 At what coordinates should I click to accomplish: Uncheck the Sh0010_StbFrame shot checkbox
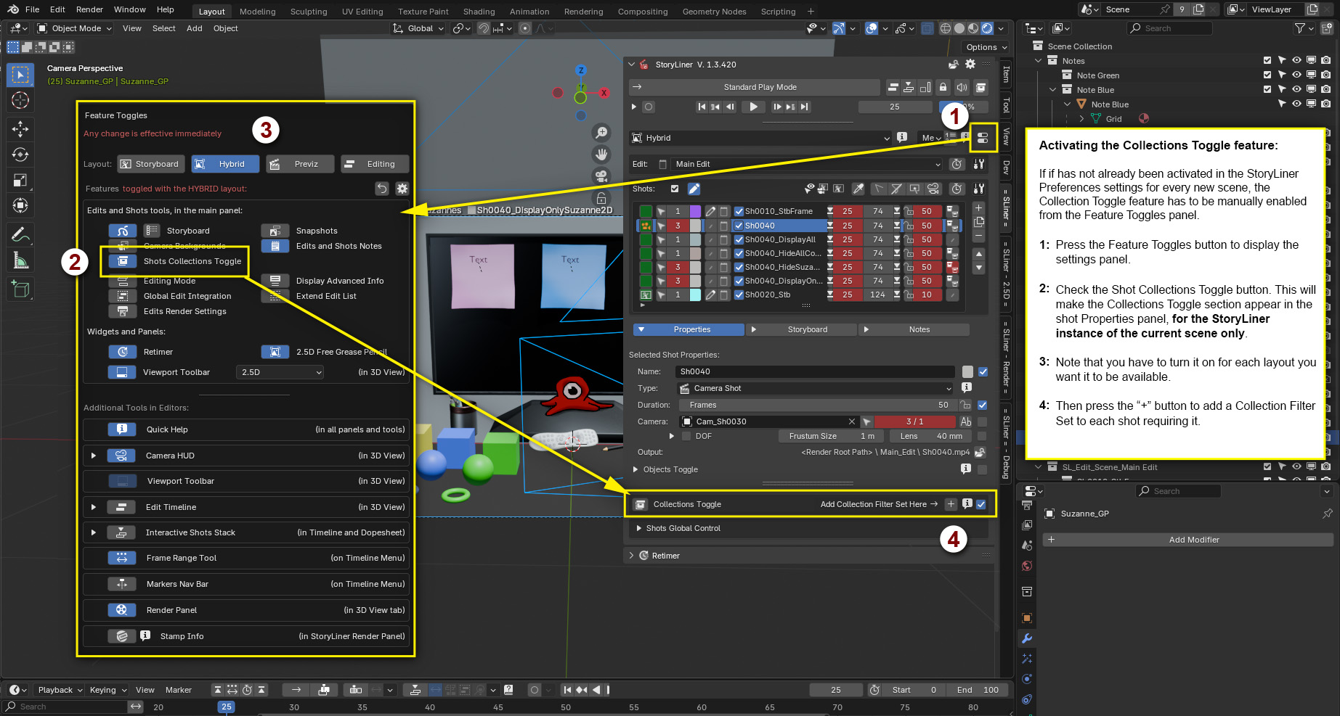tap(739, 212)
